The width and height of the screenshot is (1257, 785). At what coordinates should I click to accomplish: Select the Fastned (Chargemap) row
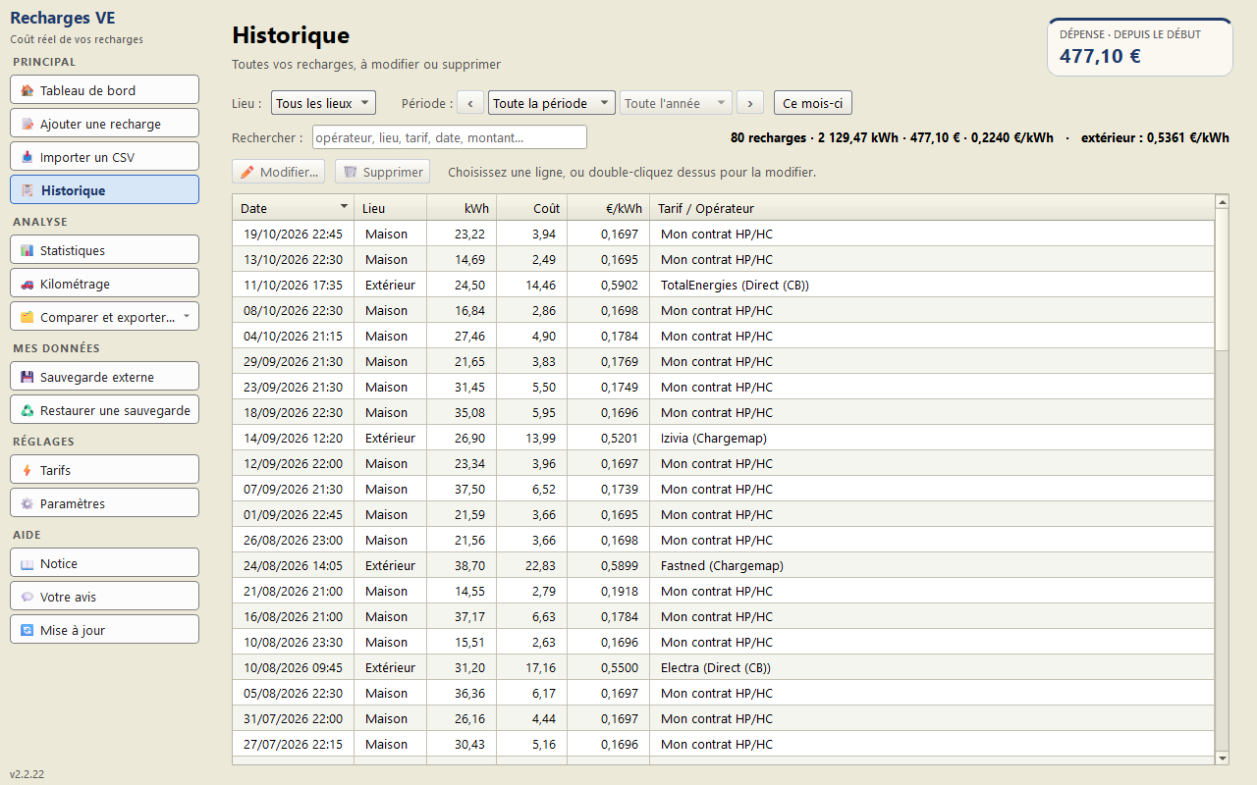click(724, 565)
